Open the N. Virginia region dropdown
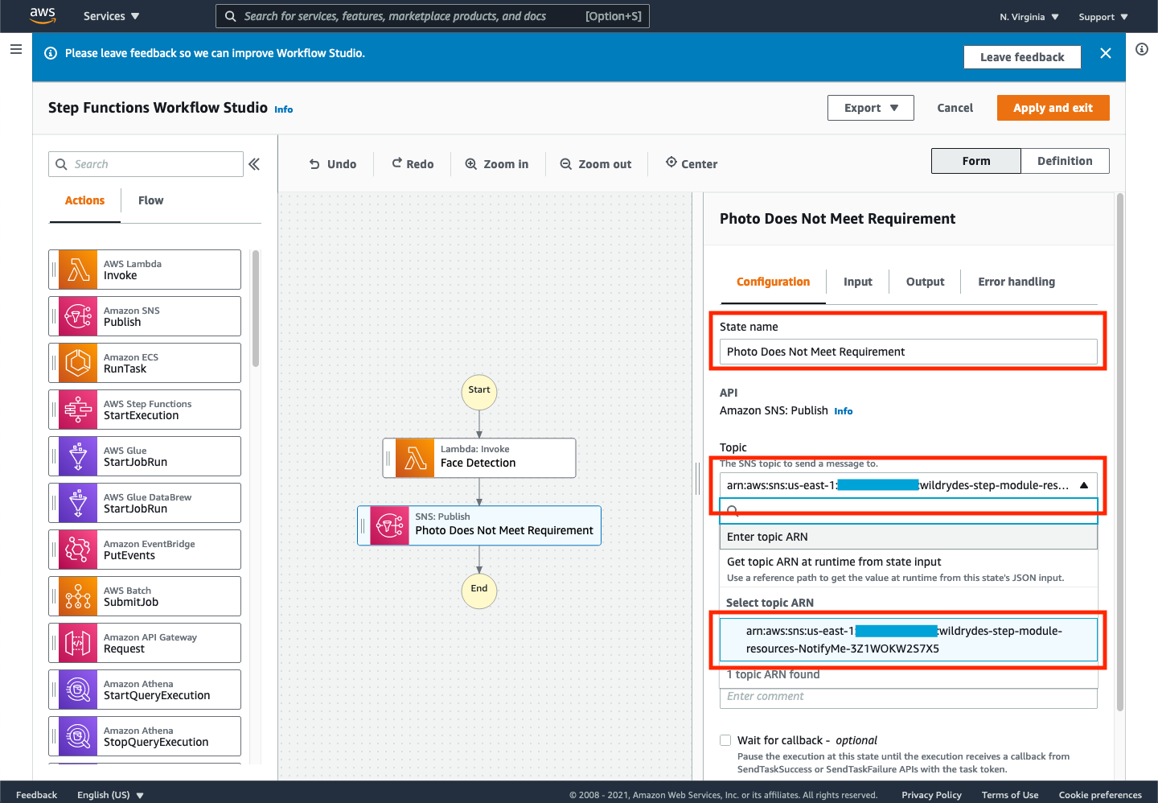The image size is (1158, 803). 1029,17
